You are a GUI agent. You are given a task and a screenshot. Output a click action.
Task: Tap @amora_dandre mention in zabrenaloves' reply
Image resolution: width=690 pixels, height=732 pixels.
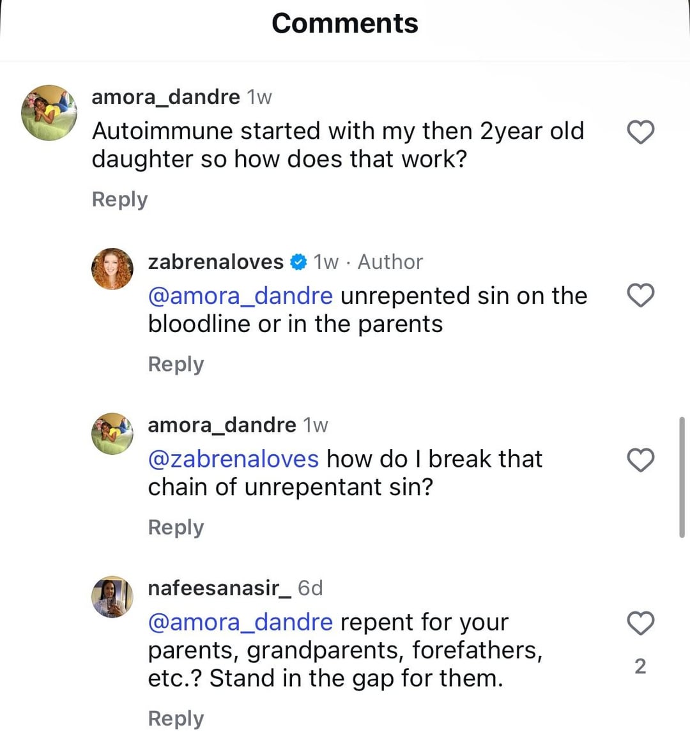(x=240, y=296)
